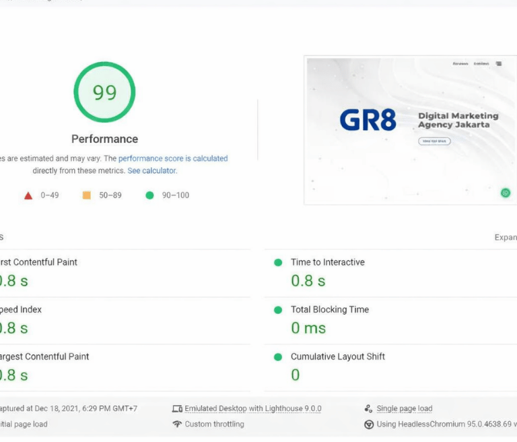Click the HeadlessChromium browser icon
The height and width of the screenshot is (442, 517).
369,424
